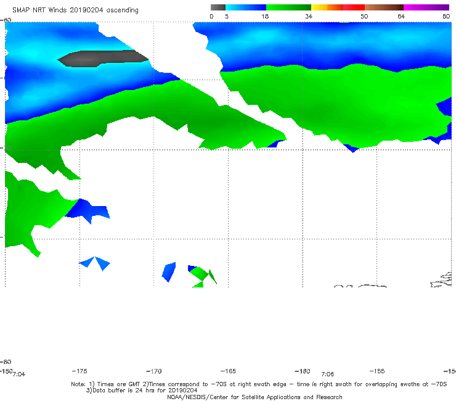Click the swath time label 7:04
This screenshot has width=456, height=401.
[19, 374]
